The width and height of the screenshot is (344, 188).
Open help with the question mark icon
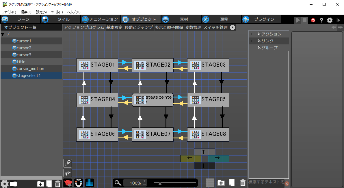(x=321, y=20)
